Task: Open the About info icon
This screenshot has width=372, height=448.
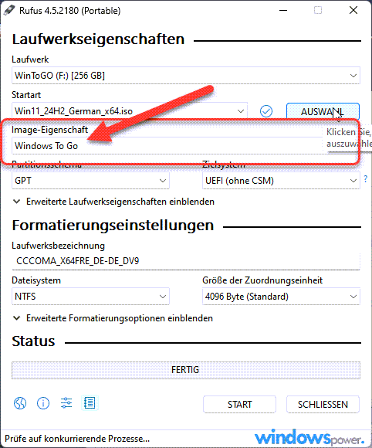Action: tap(43, 403)
